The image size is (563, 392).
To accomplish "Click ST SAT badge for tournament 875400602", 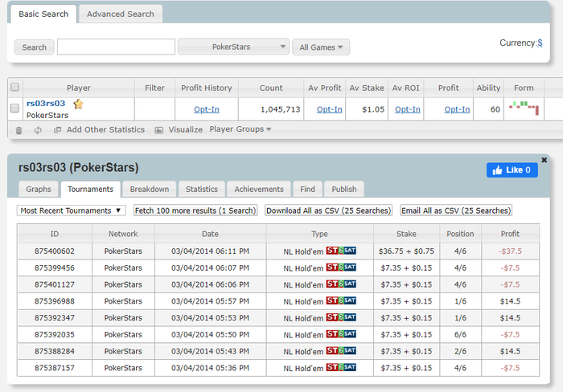I will [x=341, y=251].
